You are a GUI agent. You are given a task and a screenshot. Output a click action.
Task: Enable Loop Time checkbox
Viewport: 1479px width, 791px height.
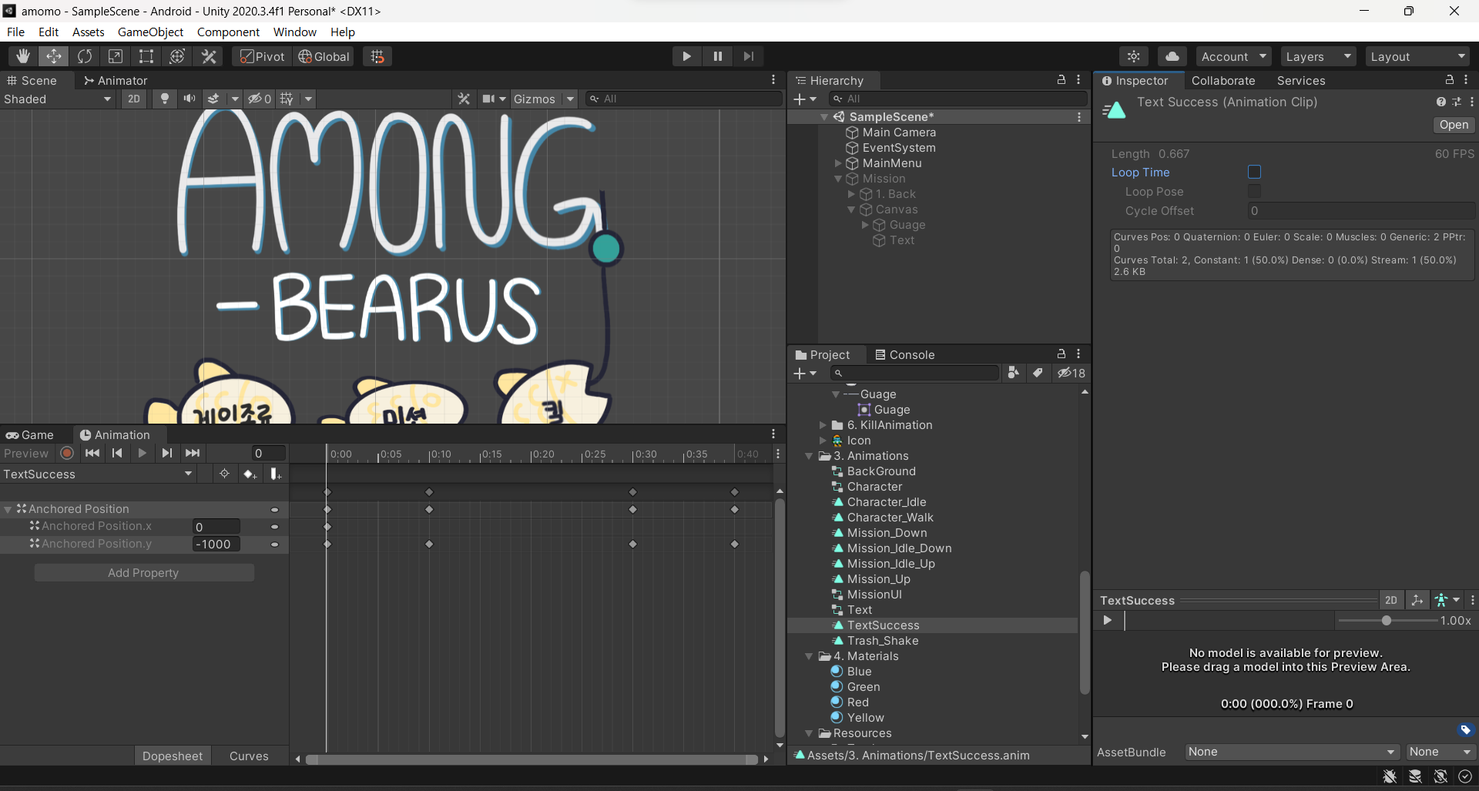[1254, 172]
